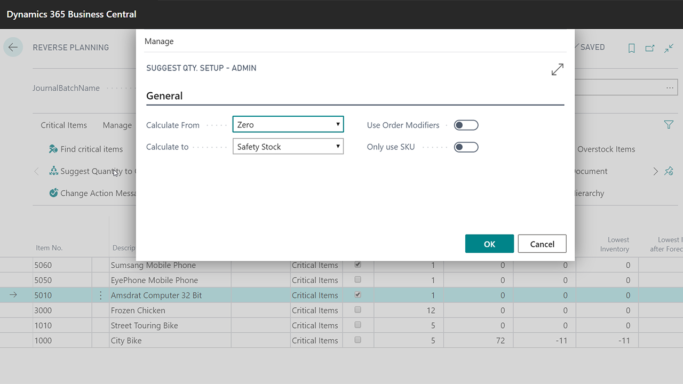Open the Calculate From dropdown
This screenshot has width=683, height=384.
(x=288, y=125)
